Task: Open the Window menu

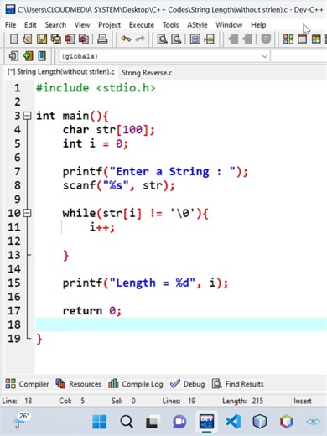Action: pyautogui.click(x=229, y=25)
